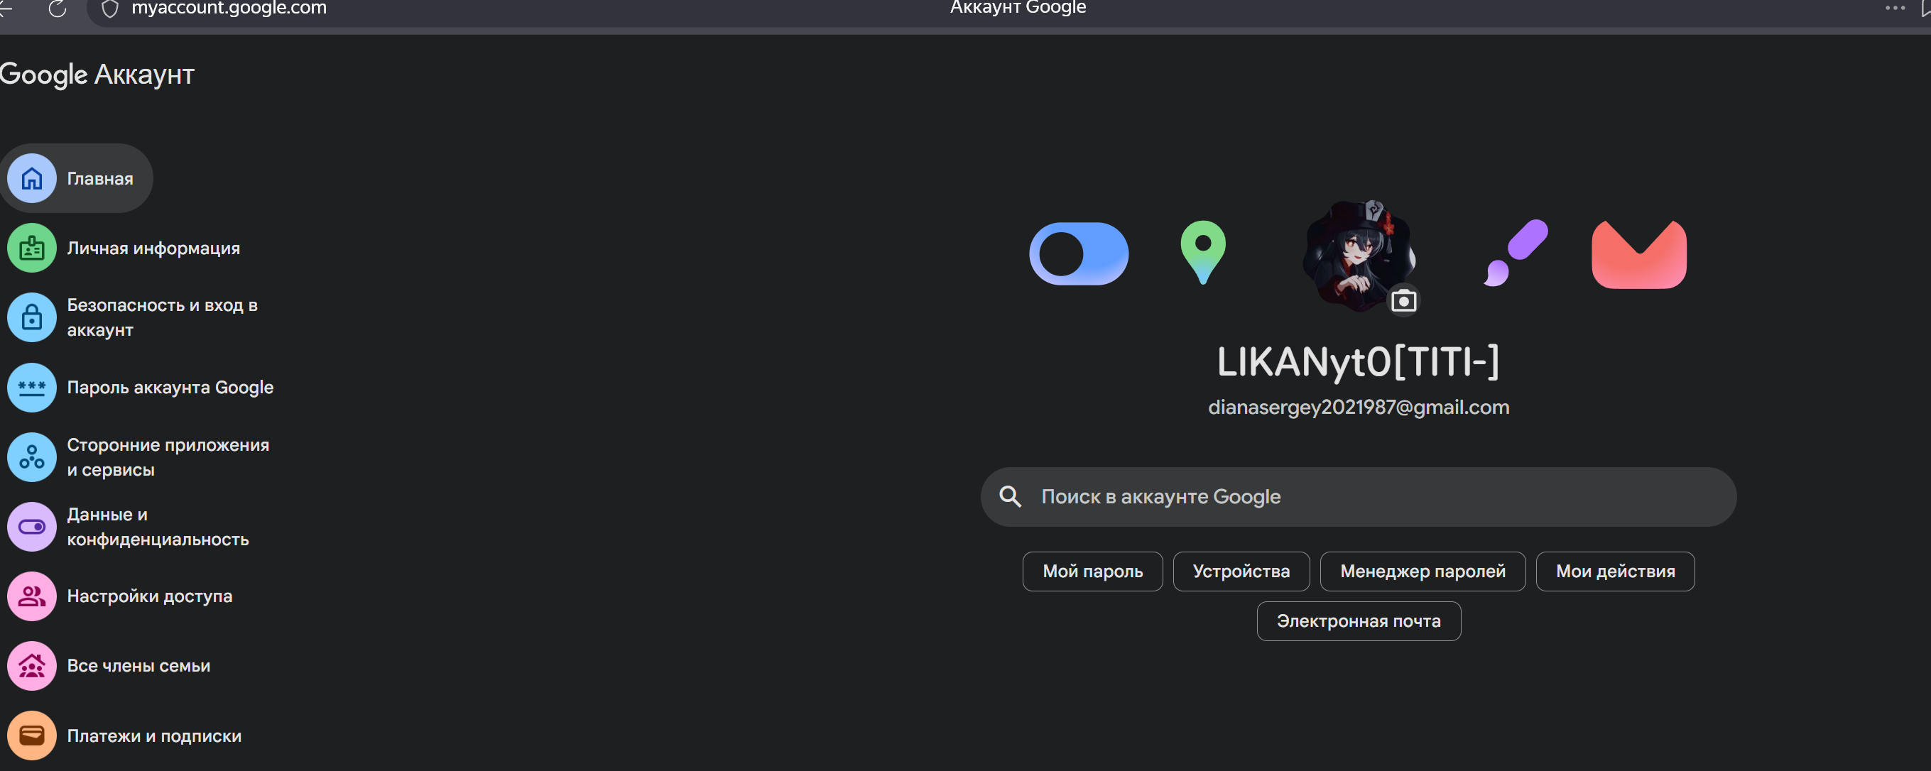Click the blue toggle switch illustration
Image resolution: width=1931 pixels, height=771 pixels.
1078,253
